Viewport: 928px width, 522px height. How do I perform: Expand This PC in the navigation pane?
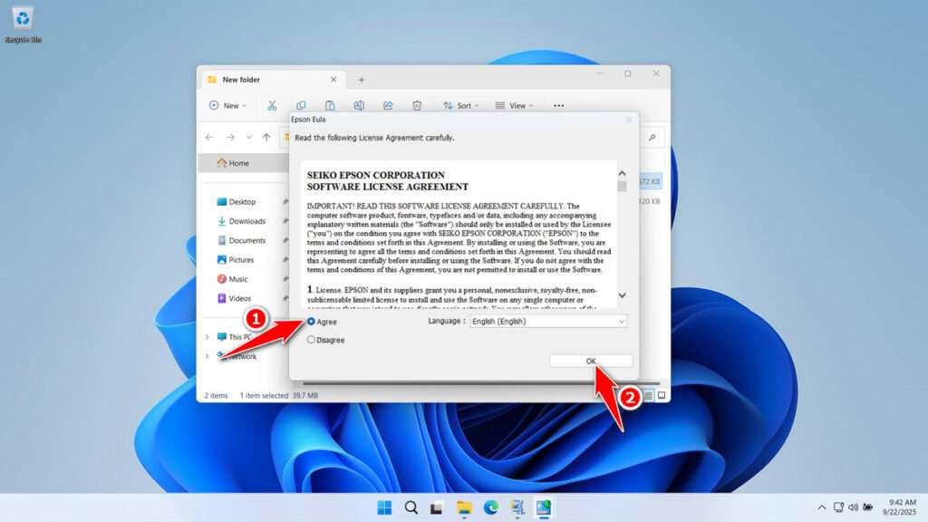click(x=208, y=336)
